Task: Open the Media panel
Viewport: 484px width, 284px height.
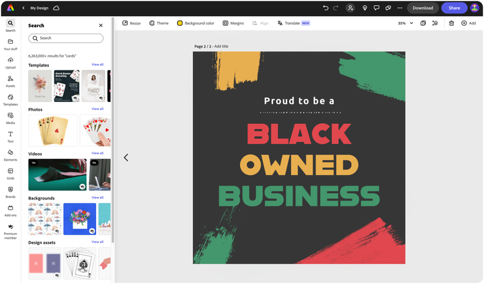Action: tap(10, 119)
